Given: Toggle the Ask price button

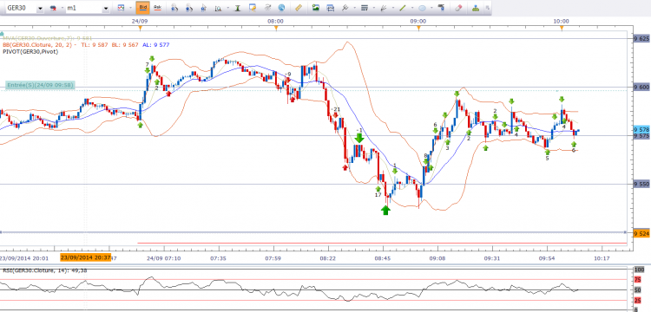Looking at the screenshot, I should click(157, 8).
